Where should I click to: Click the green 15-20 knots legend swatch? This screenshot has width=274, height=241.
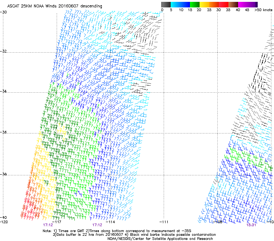click(x=195, y=4)
